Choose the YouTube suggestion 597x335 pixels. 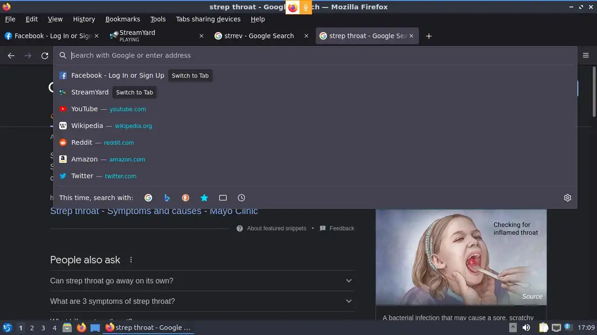(315, 109)
